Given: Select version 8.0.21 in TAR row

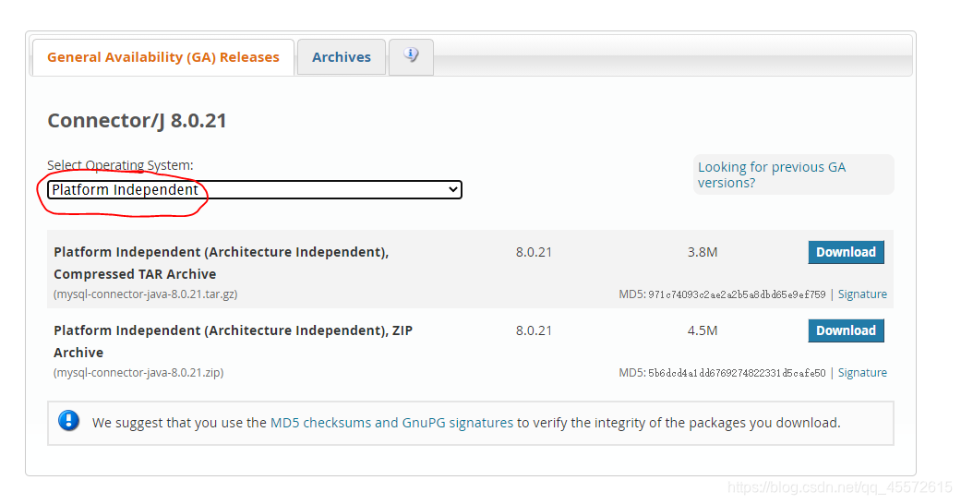Looking at the screenshot, I should pos(534,252).
